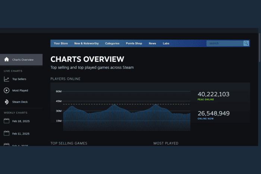Select the Charts Overview sidebar label
This screenshot has height=174, width=261.
(23, 60)
